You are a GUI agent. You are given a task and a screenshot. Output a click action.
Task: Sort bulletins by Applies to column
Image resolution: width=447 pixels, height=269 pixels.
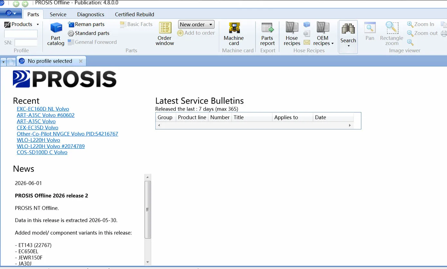click(x=293, y=117)
